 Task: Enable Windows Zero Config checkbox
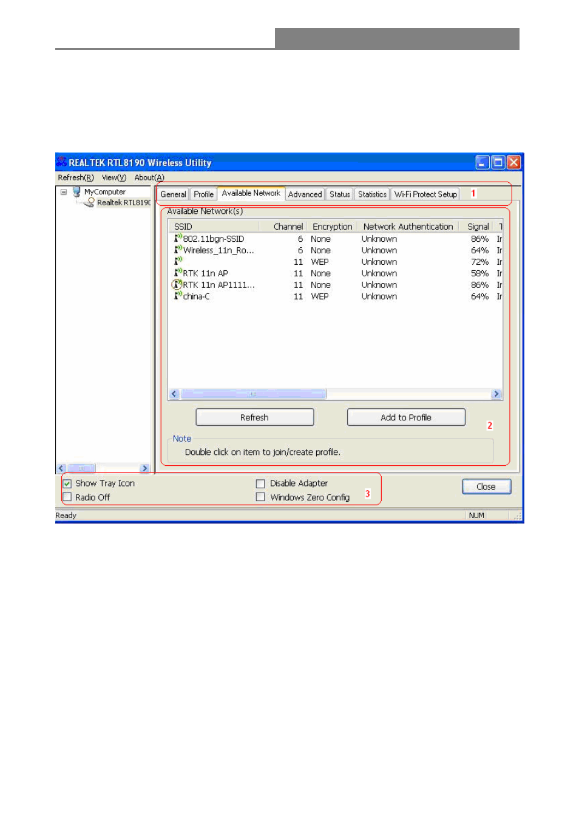coord(260,497)
